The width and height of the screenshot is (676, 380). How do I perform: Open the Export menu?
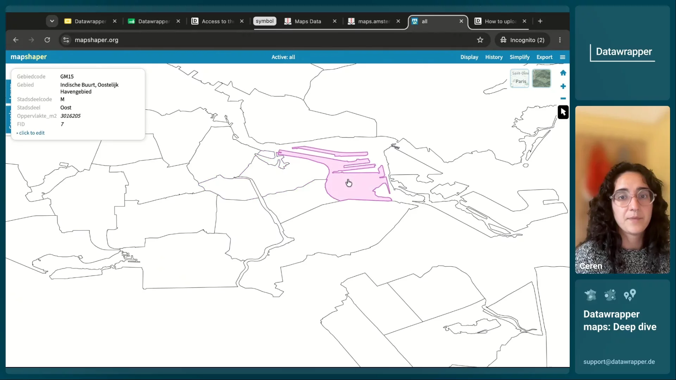[x=544, y=57]
